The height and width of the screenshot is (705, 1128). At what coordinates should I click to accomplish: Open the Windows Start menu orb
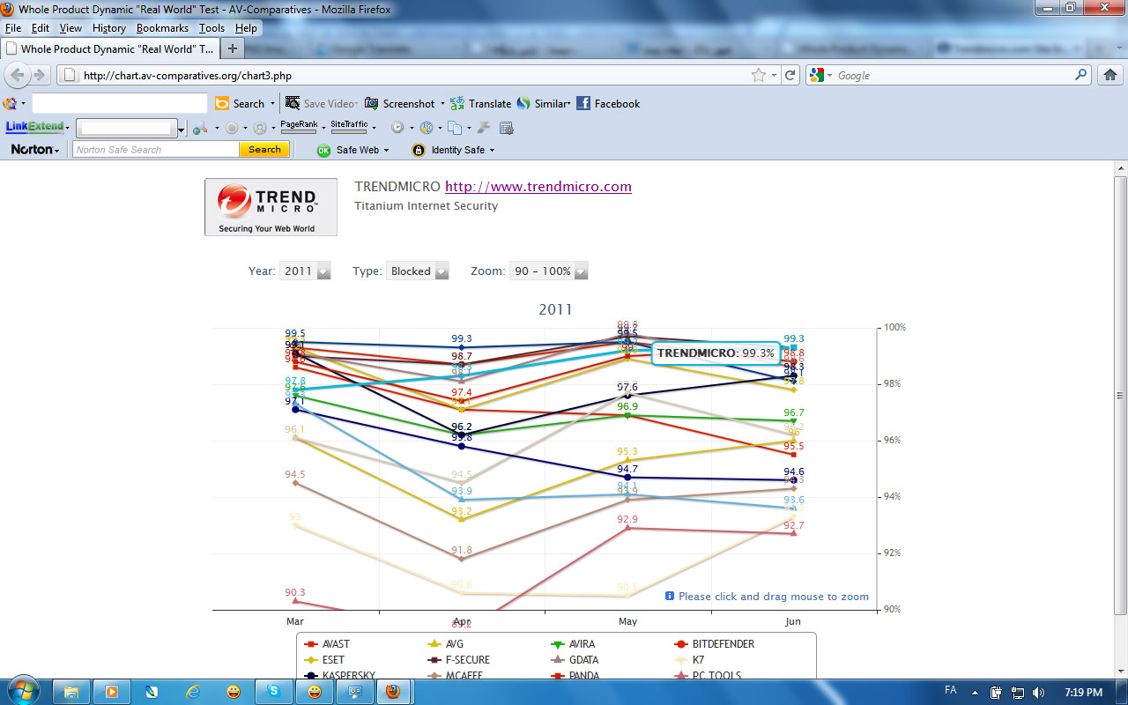(24, 692)
